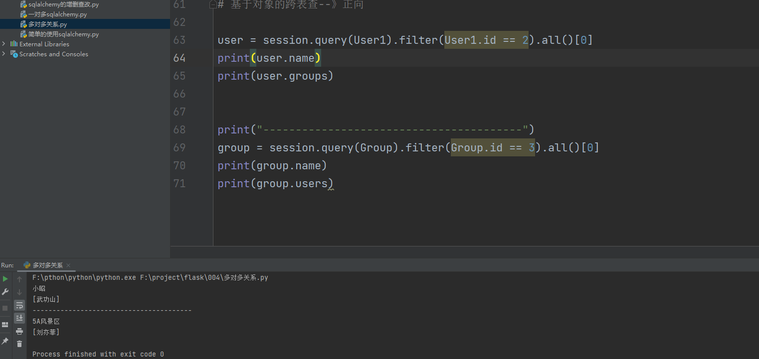
Task: Click the 'Run:' panel label
Action: 7,265
